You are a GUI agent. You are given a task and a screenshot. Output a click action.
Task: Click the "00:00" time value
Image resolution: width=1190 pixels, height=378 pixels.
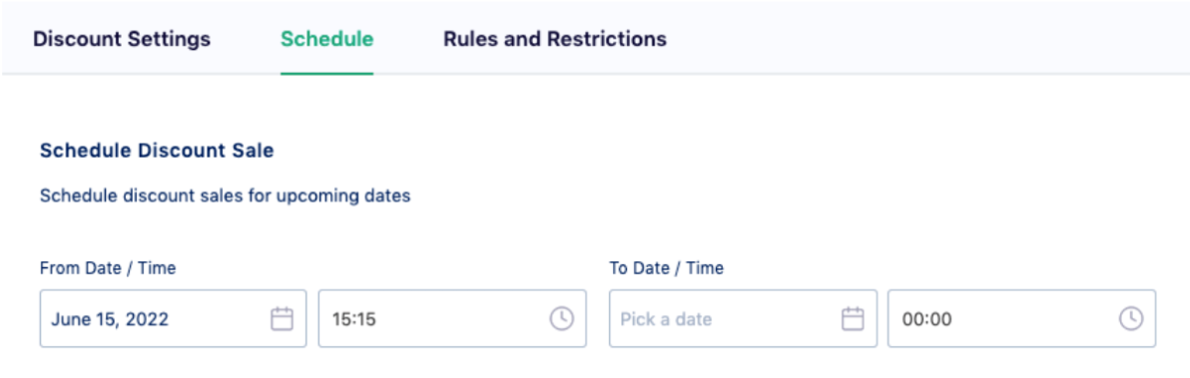click(926, 320)
